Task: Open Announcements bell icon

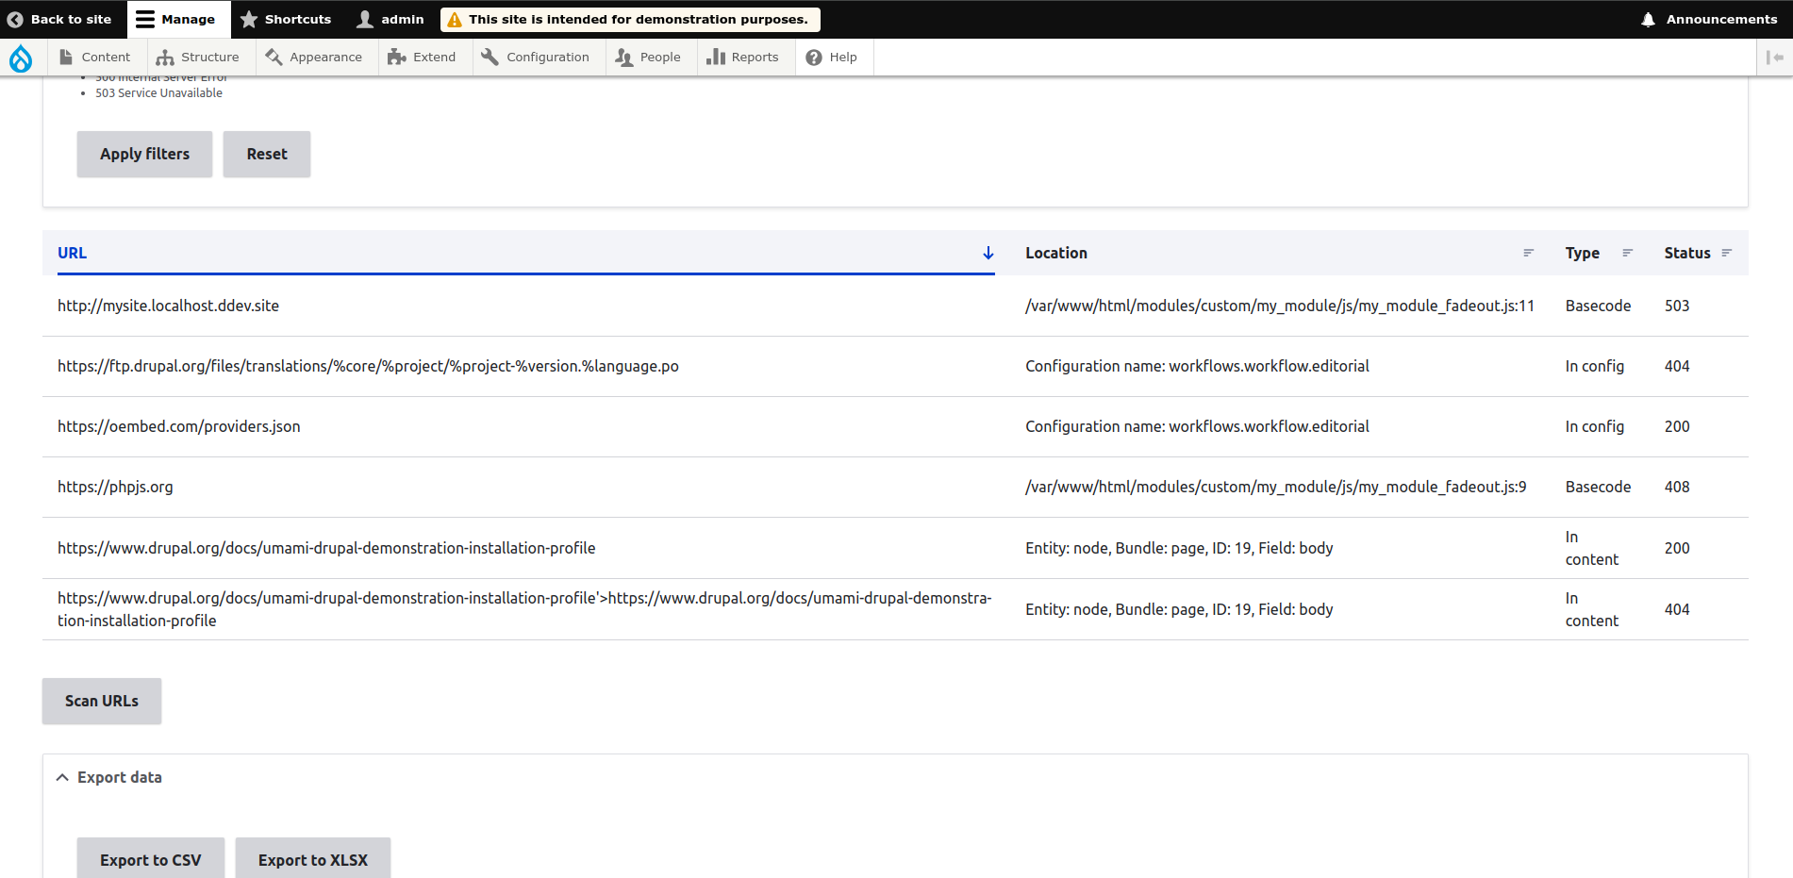Action: [1648, 20]
